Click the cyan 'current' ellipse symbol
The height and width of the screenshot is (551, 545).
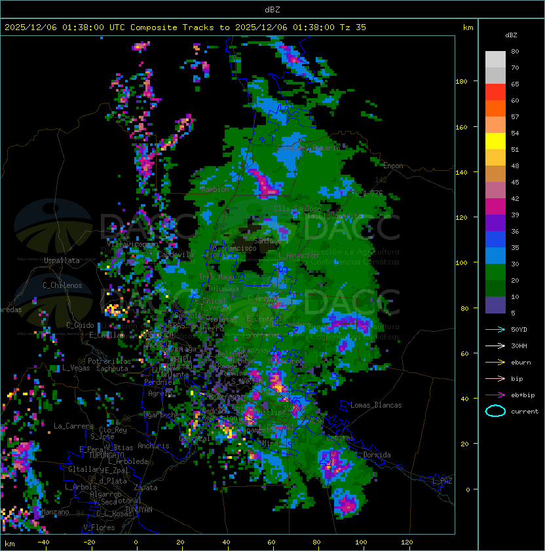pos(495,411)
